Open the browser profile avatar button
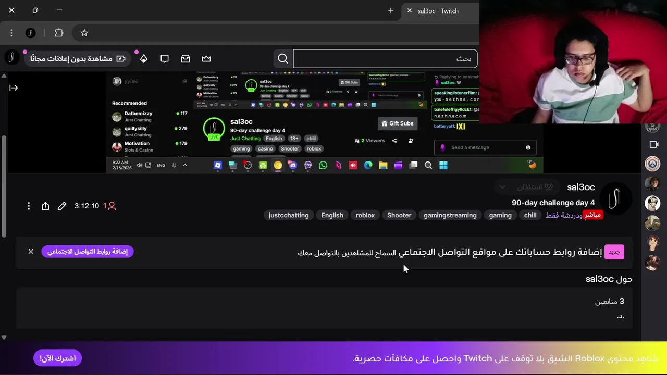667x375 pixels. coord(31,33)
